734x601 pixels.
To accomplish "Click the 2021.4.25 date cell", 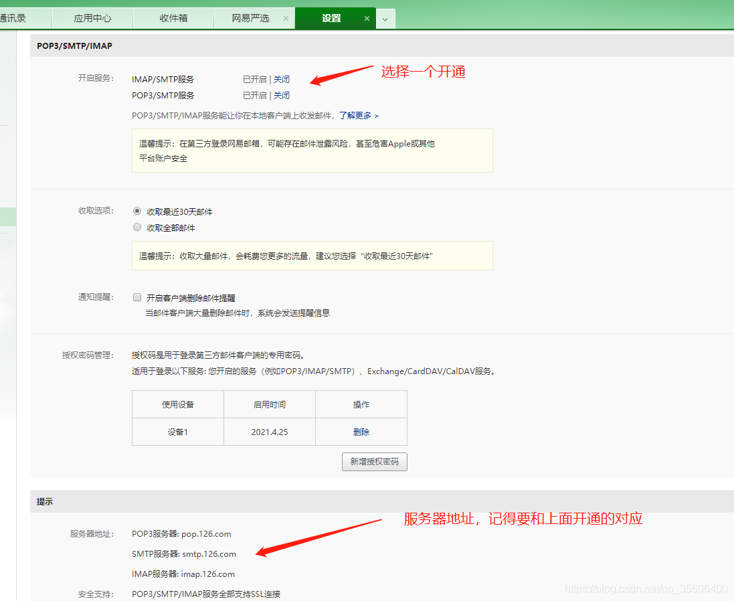I will click(270, 432).
